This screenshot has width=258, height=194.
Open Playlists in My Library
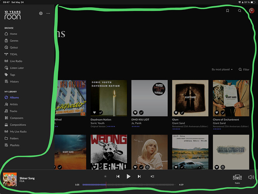coord(12,145)
